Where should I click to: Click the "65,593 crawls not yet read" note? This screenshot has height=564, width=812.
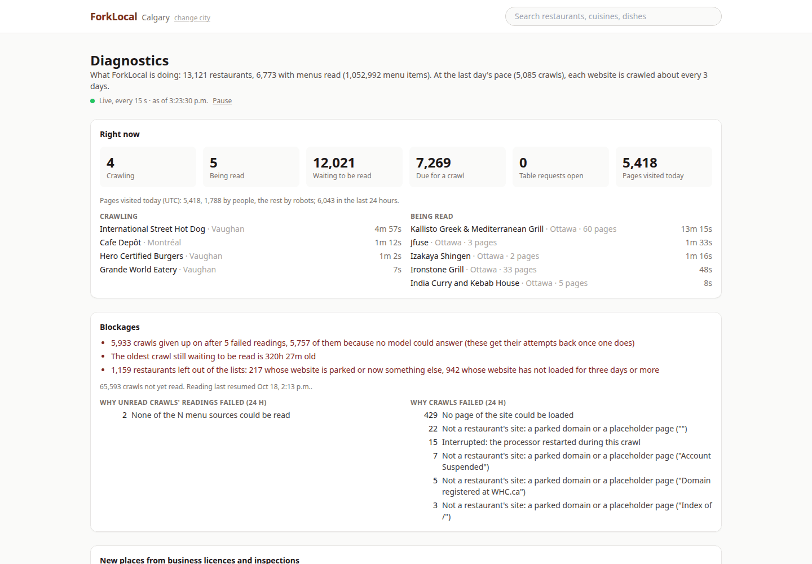pos(206,387)
